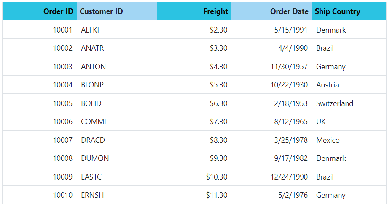The image size is (387, 204).
Task: Click the Mexico ship country cell
Action: (349, 140)
